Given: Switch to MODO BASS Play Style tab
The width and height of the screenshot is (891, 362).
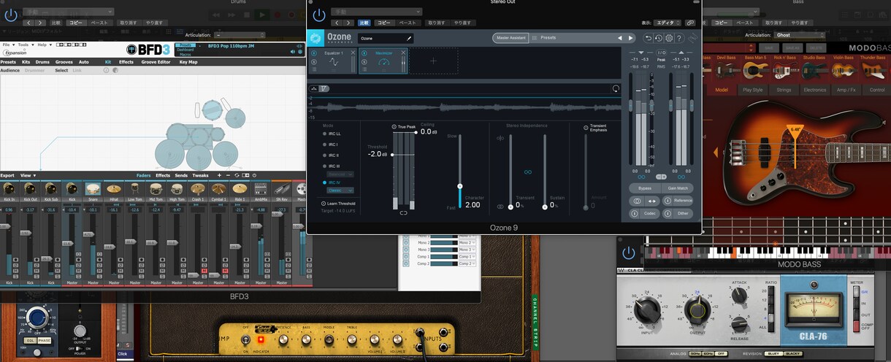Looking at the screenshot, I should (x=753, y=90).
